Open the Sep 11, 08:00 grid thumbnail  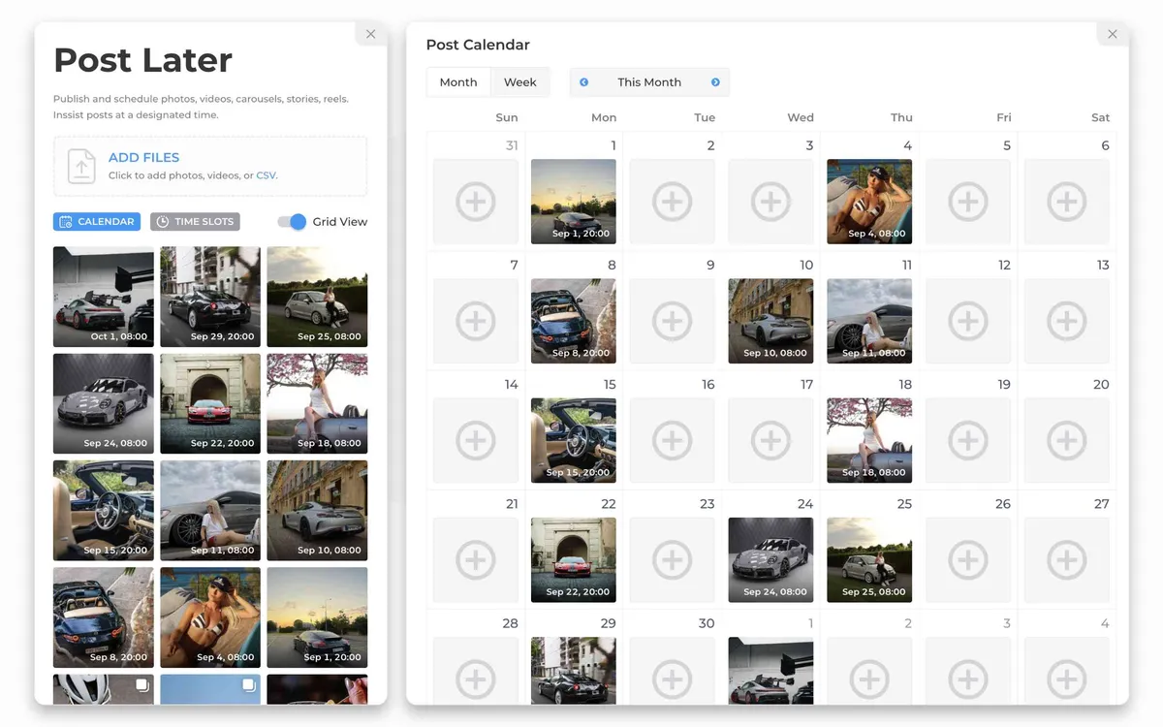click(x=210, y=510)
